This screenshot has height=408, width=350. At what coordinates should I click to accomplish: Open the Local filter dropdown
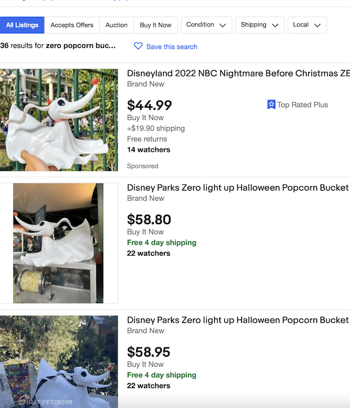[307, 25]
